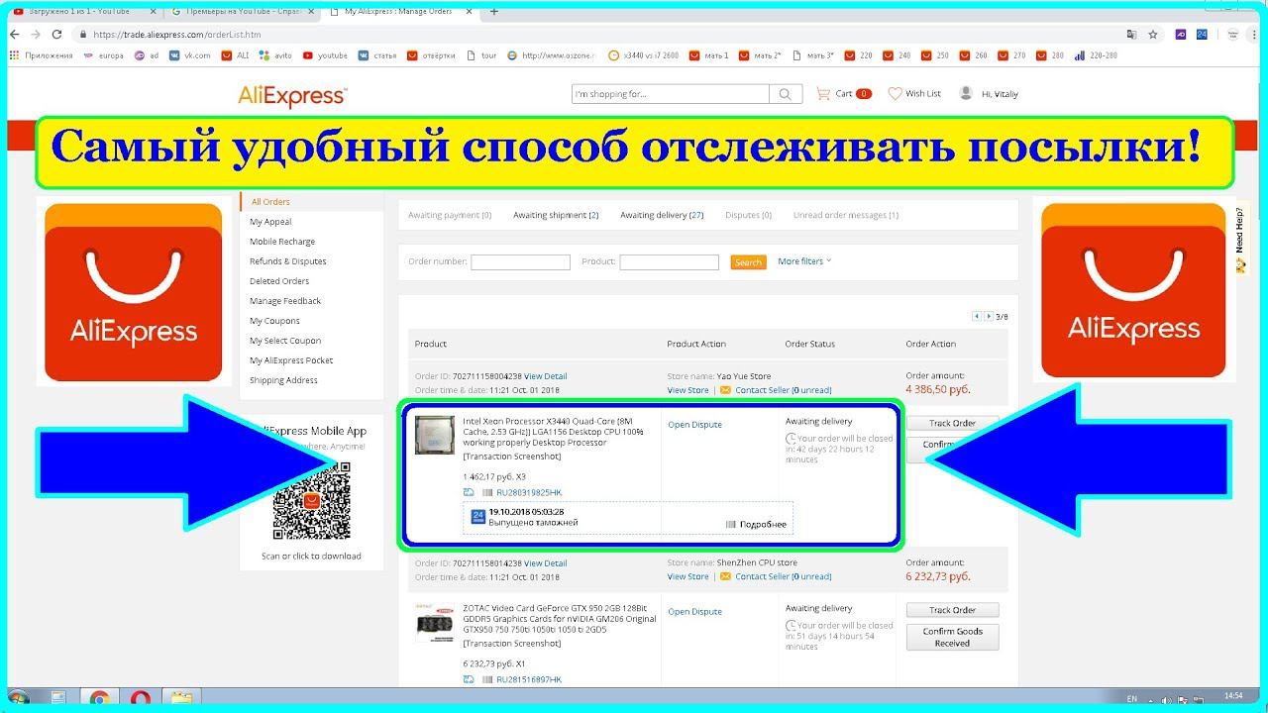The width and height of the screenshot is (1268, 713).
Task: Open the Приложения apps bookmark
Action: [41, 55]
